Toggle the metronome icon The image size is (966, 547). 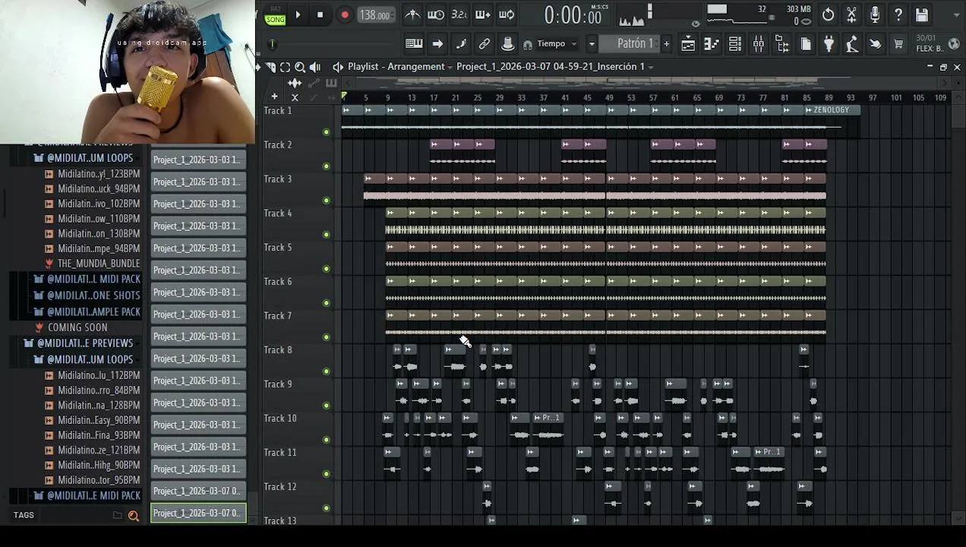tap(412, 14)
